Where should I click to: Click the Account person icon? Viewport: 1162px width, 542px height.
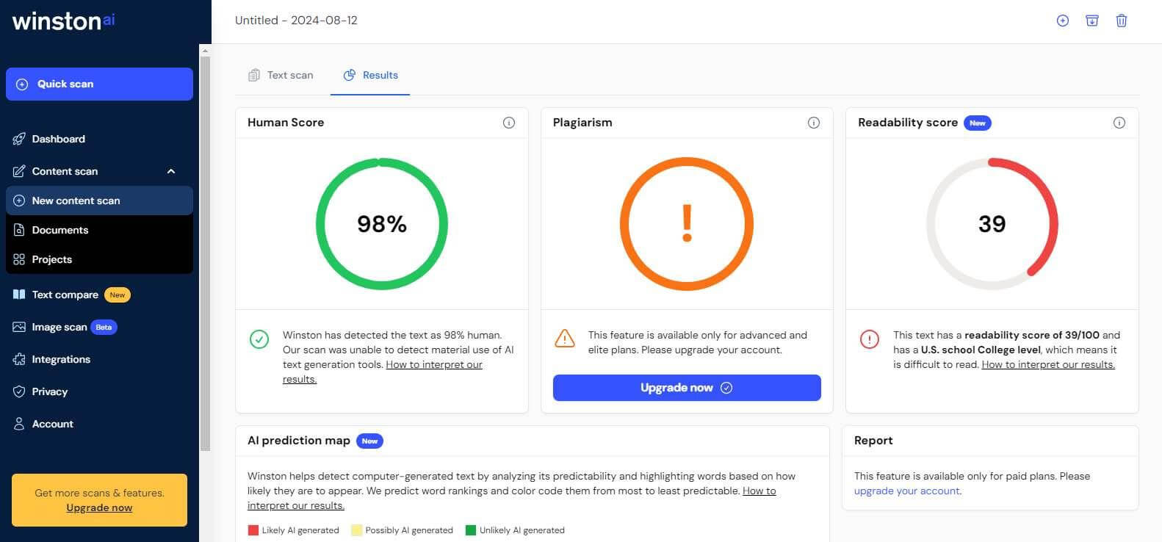19,424
